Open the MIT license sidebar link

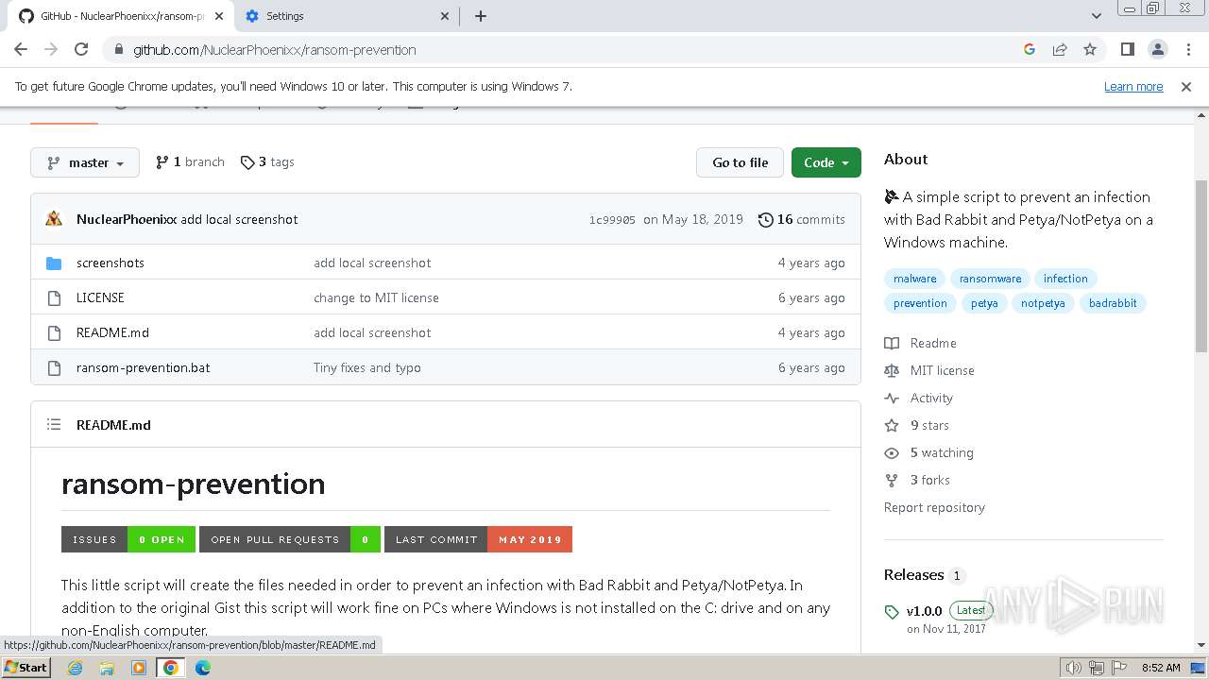pos(929,370)
